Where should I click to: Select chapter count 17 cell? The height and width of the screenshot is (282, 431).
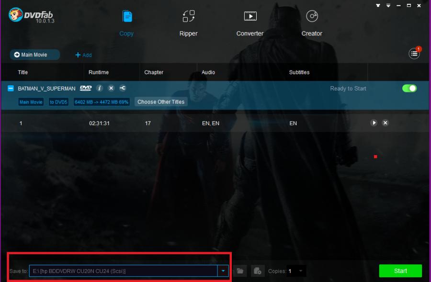[x=148, y=124]
